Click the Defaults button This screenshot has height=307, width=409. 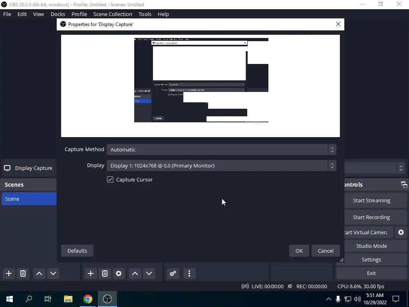coord(77,251)
